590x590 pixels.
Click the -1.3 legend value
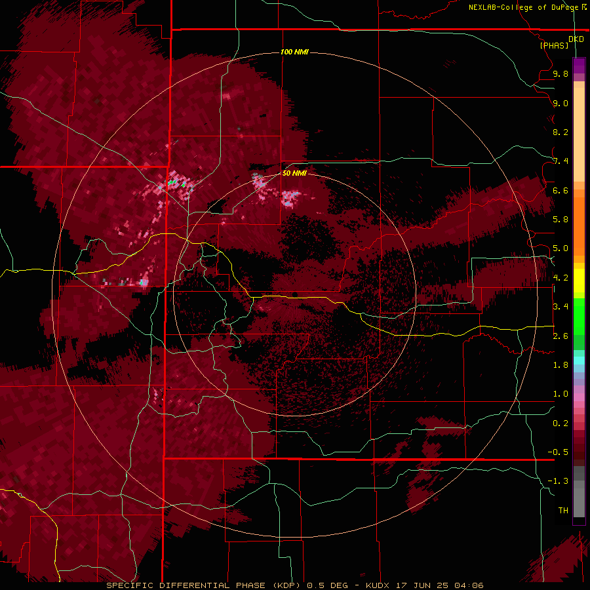coord(558,481)
